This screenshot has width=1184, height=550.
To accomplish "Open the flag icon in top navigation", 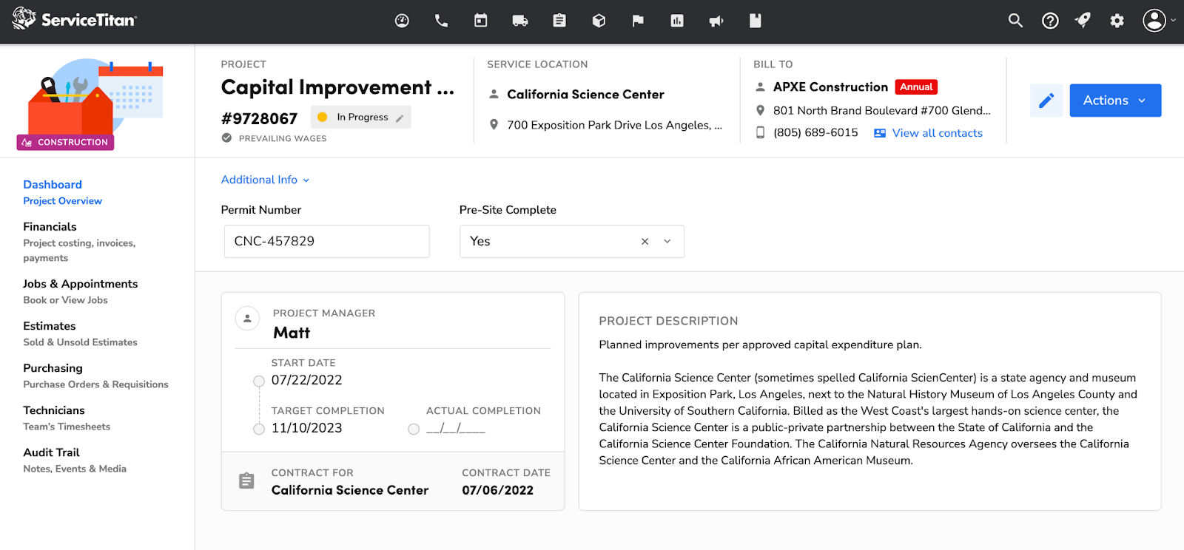I will 638,21.
